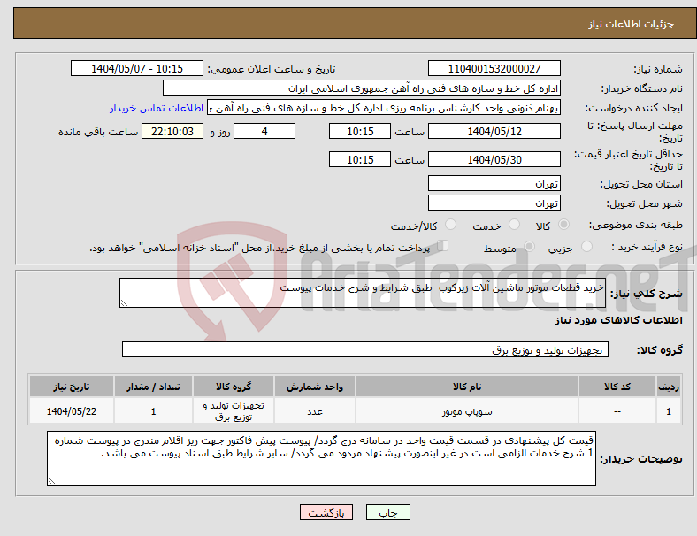Click the گروه کالا field
Image resolution: width=697 pixels, height=536 pixels.
[x=365, y=349]
